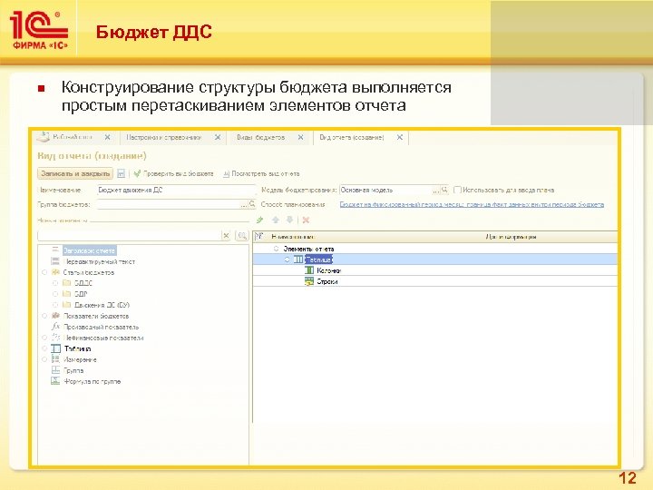Click Посмотреть вид отчета toolbar command
The image size is (653, 490).
coord(261,173)
